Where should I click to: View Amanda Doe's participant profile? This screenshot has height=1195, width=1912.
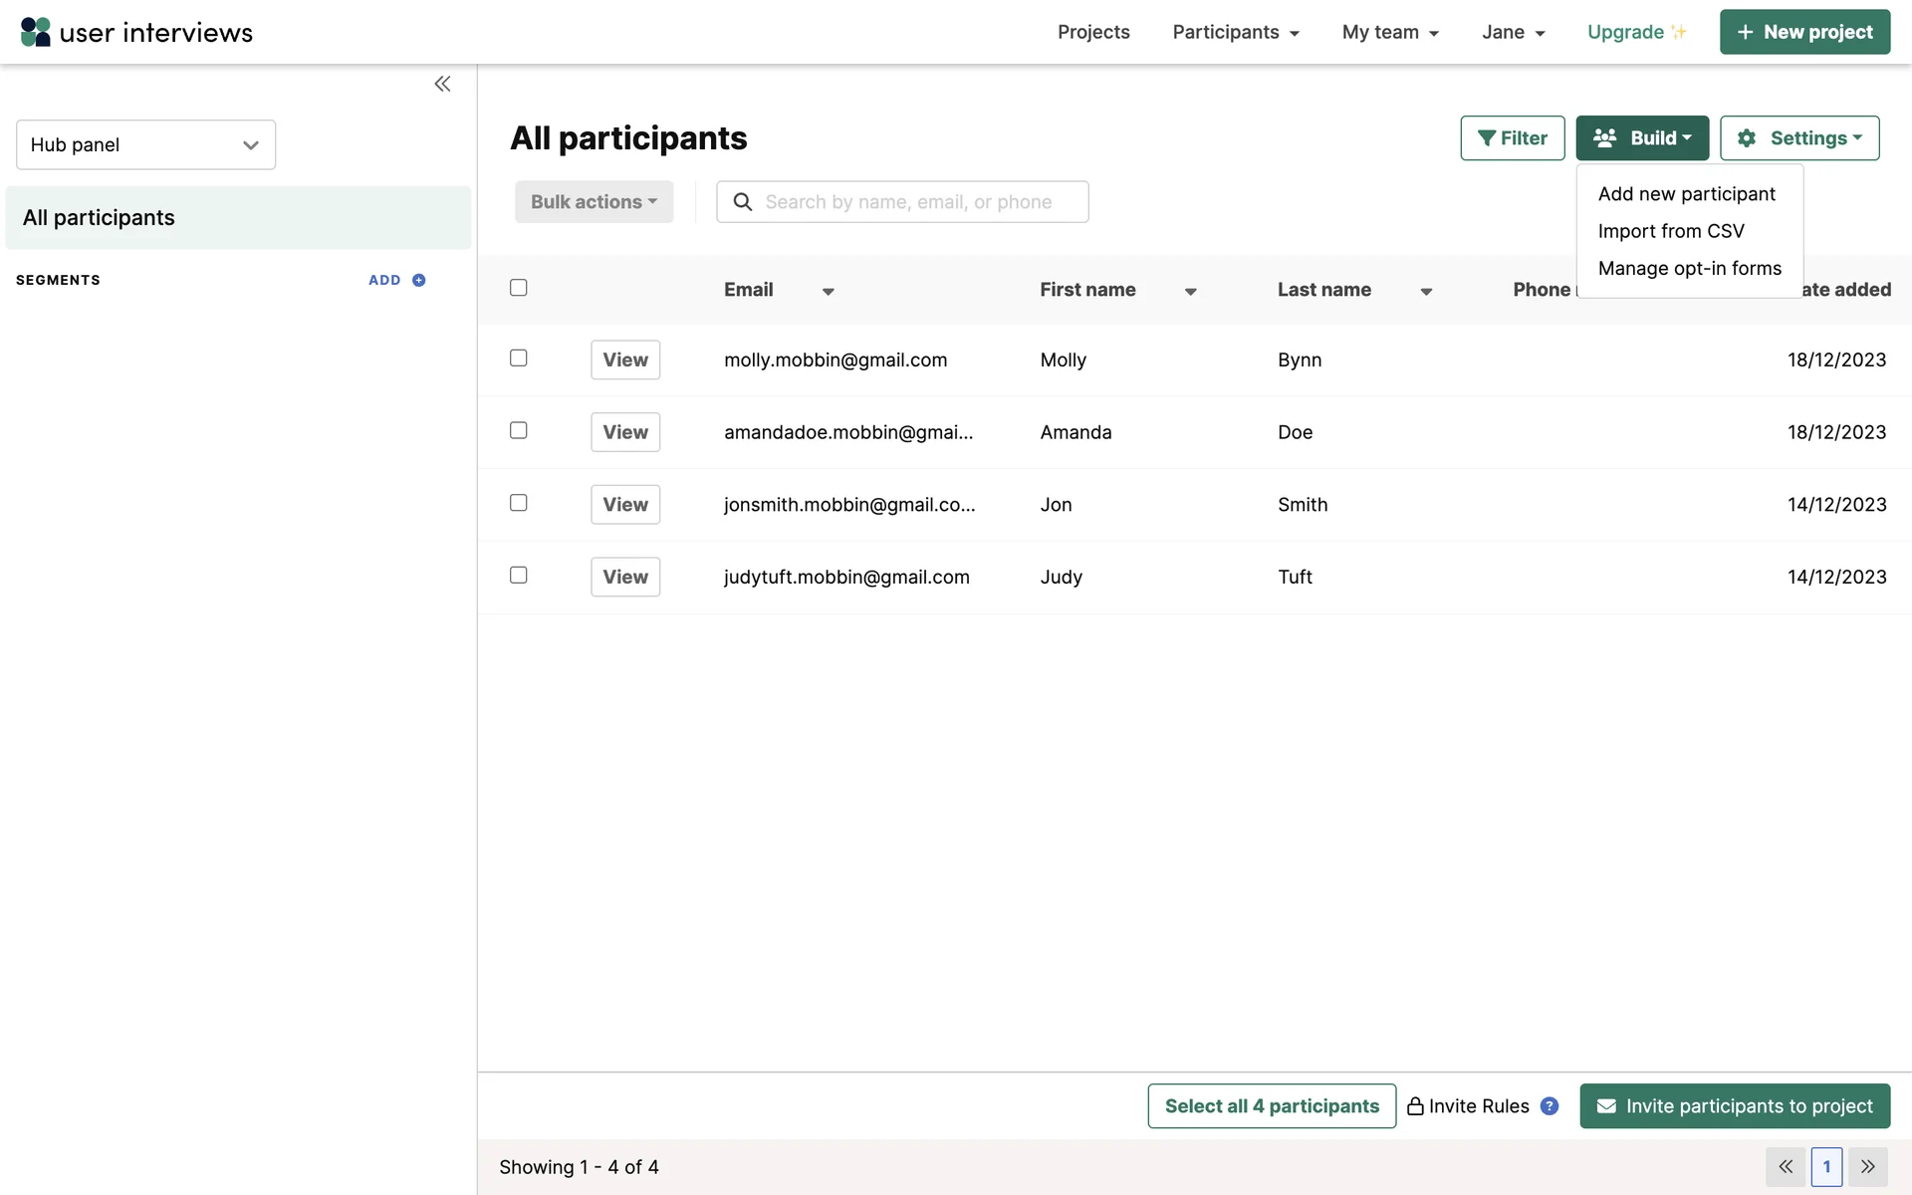click(625, 432)
